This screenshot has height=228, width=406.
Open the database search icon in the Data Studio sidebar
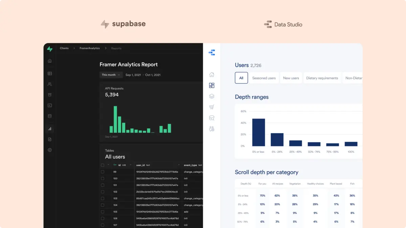(212, 118)
